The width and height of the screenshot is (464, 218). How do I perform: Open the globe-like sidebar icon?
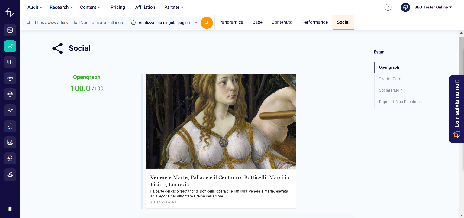click(x=10, y=94)
